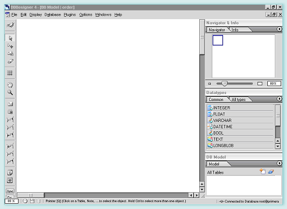Image resolution: width=287 pixels, height=209 pixels.
Task: Select the Pointer tool in the toolbar
Action: 10,38
